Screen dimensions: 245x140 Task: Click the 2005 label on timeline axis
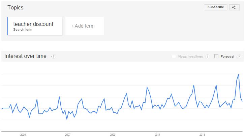pyautogui.click(x=23, y=135)
